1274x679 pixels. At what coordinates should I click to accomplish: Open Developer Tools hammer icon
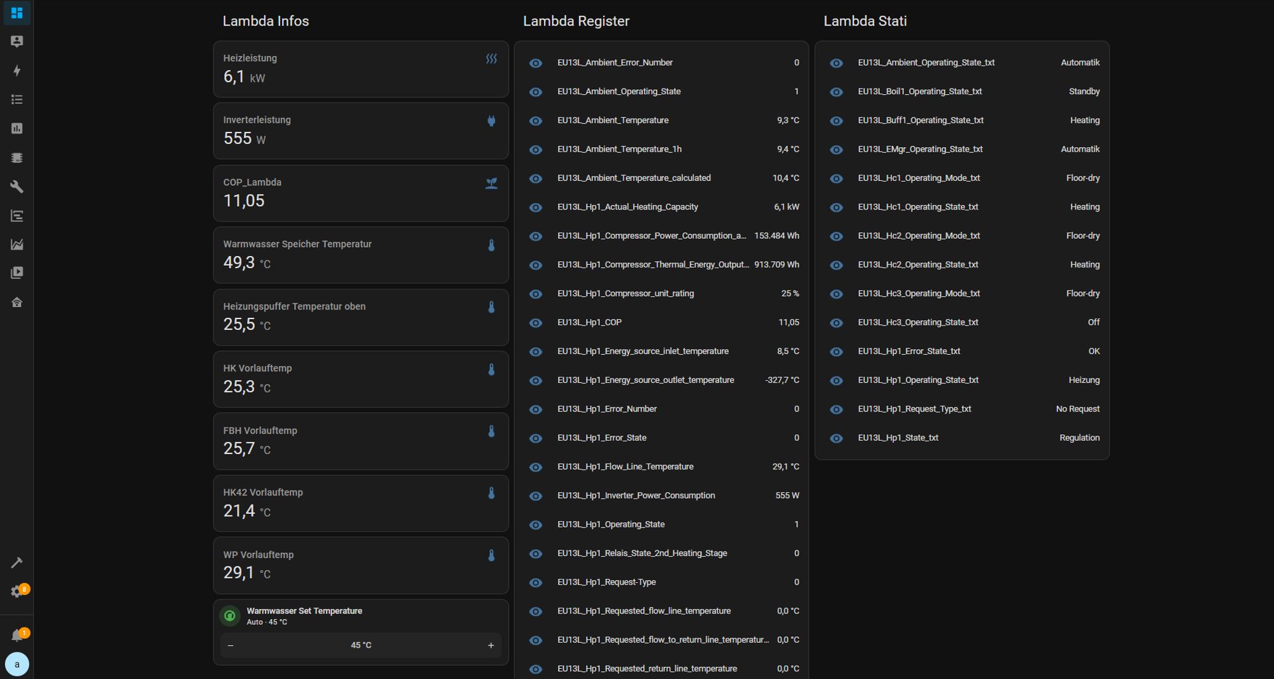tap(17, 562)
